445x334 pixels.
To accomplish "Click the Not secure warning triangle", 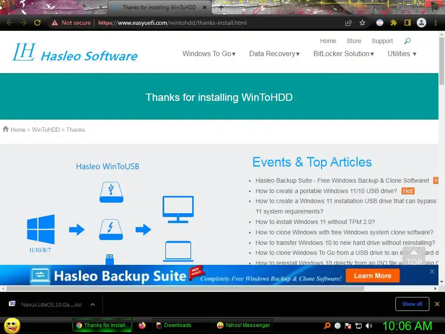I will tap(55, 23).
